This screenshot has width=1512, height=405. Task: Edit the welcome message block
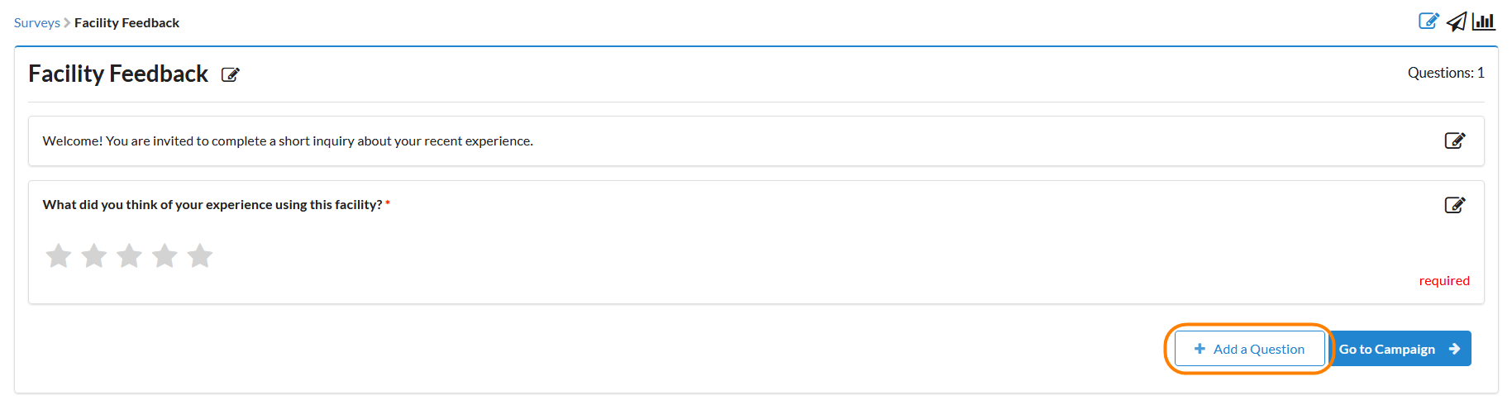(x=1455, y=141)
